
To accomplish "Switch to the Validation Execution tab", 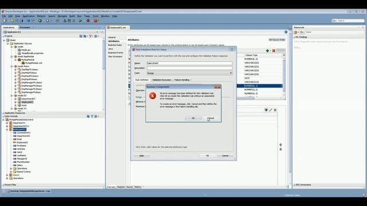I will click(x=162, y=80).
